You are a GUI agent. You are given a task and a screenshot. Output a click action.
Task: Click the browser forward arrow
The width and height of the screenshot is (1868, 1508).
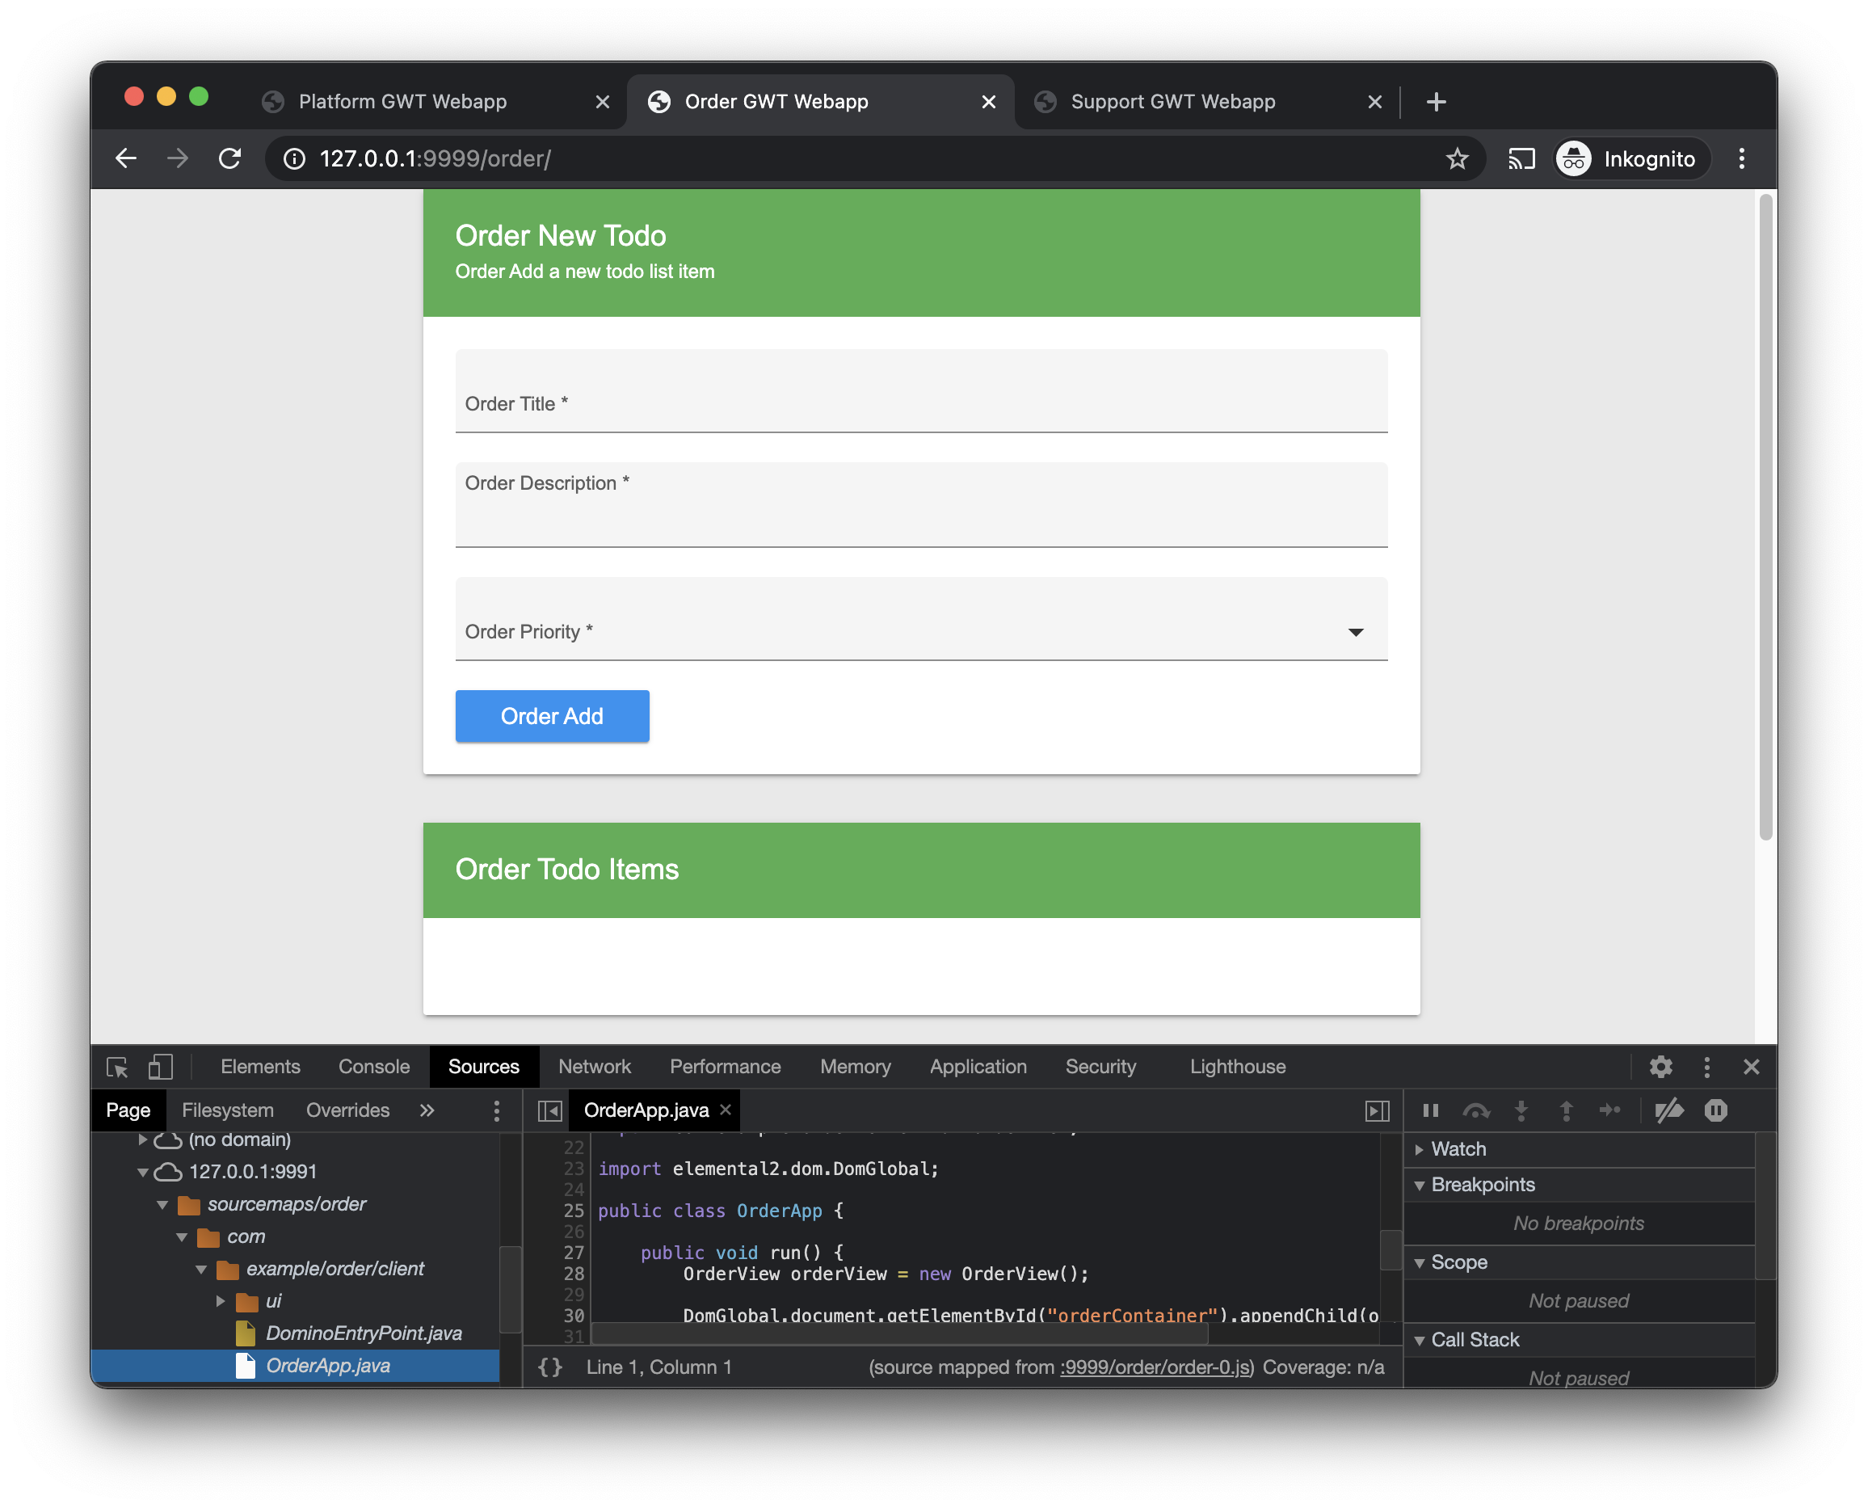point(177,158)
